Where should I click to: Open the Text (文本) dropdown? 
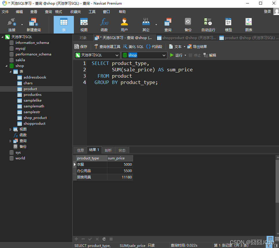tap(184, 47)
